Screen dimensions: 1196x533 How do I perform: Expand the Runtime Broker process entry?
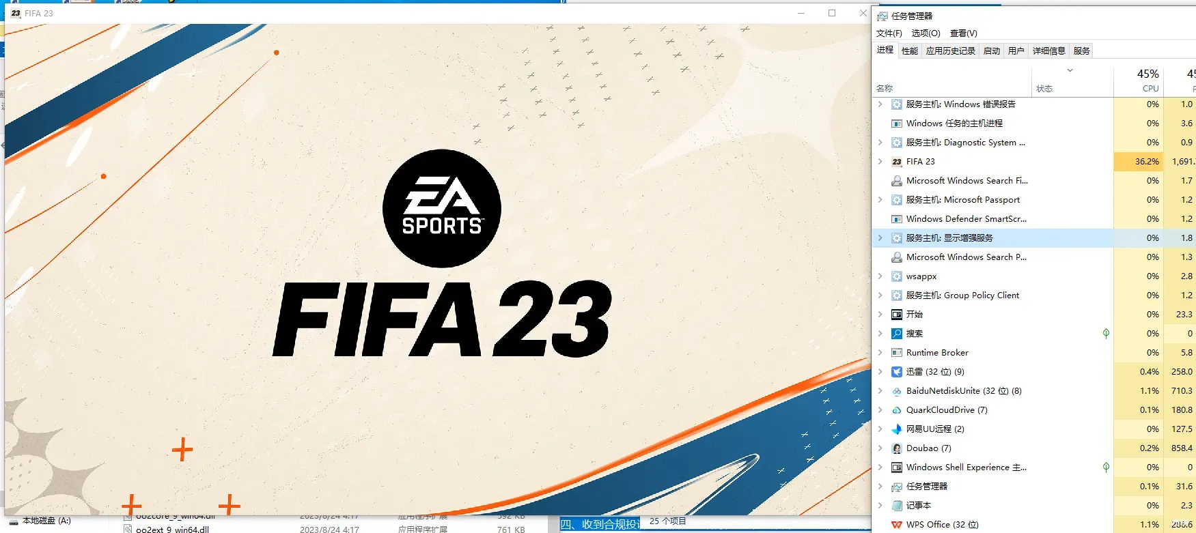(880, 353)
